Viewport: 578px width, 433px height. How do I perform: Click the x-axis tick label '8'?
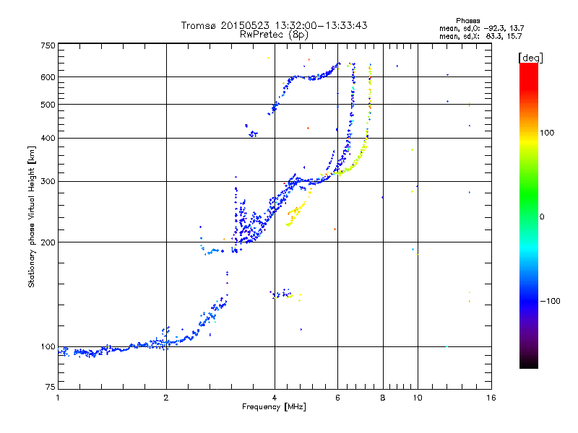383,398
